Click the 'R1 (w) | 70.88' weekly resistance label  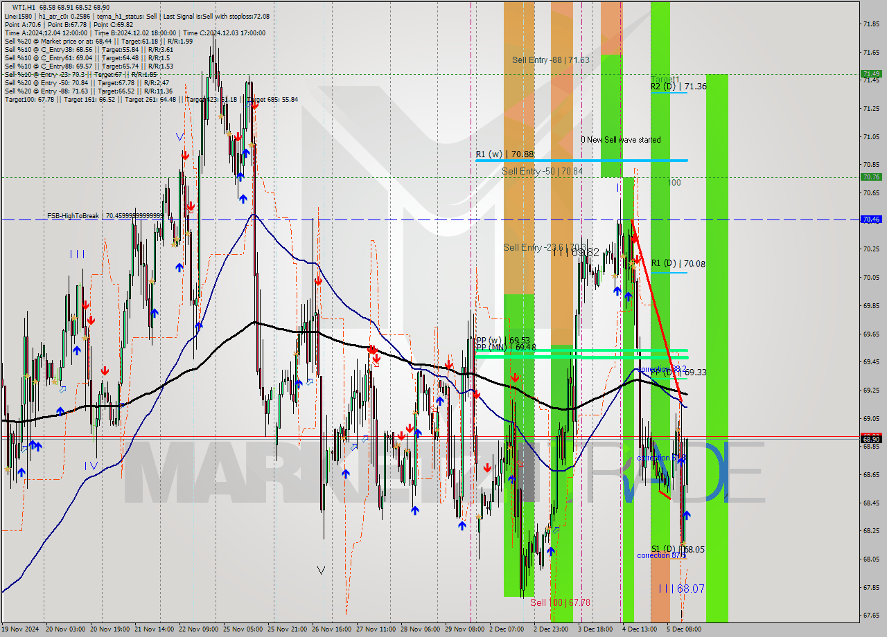pos(504,154)
